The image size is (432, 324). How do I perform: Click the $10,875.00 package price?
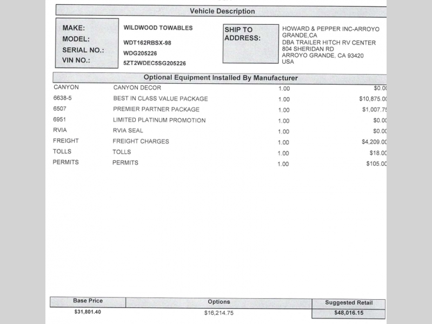(x=373, y=99)
